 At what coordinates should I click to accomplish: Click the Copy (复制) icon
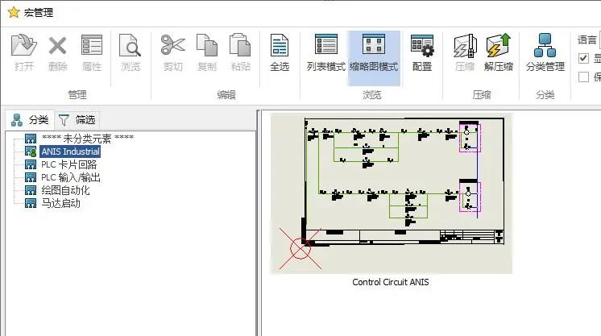pyautogui.click(x=207, y=45)
